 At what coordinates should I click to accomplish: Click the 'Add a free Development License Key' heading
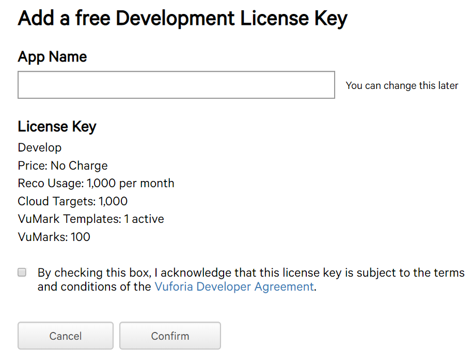click(182, 19)
